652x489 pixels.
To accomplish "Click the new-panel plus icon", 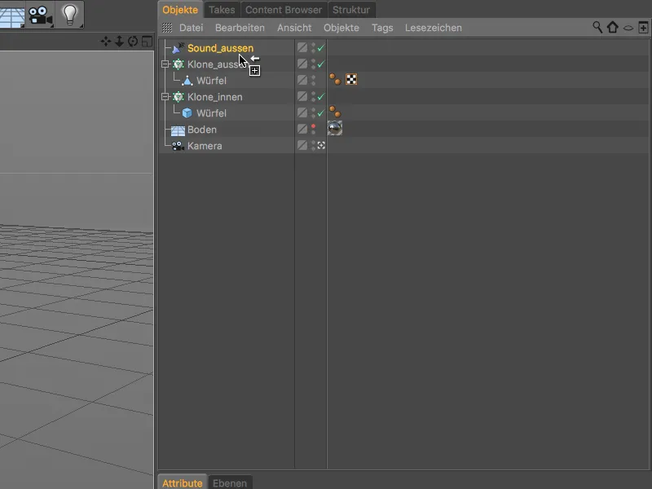I will point(643,28).
